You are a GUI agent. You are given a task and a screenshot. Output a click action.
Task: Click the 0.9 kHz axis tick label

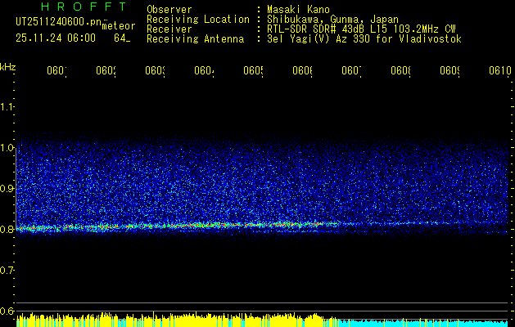point(7,188)
